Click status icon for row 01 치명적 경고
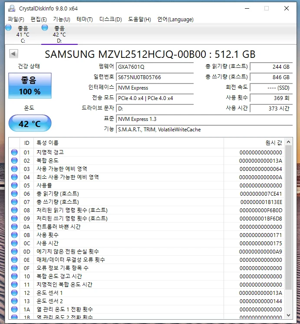 14,152
